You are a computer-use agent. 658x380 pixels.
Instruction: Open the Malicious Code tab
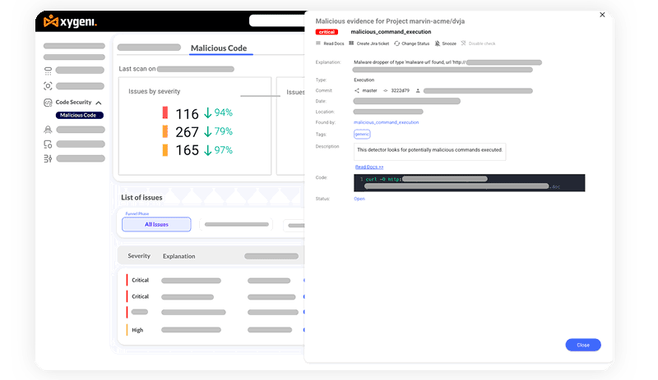coord(219,48)
